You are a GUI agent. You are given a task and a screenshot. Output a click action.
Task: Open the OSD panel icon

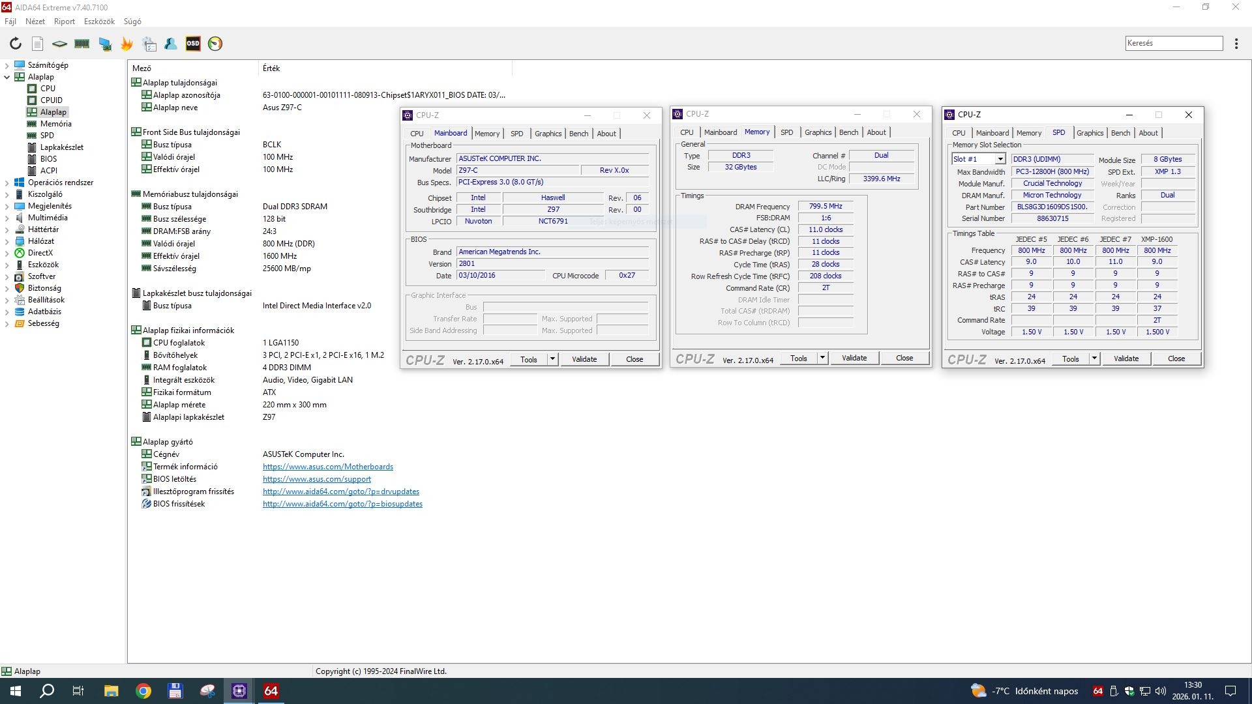click(193, 44)
